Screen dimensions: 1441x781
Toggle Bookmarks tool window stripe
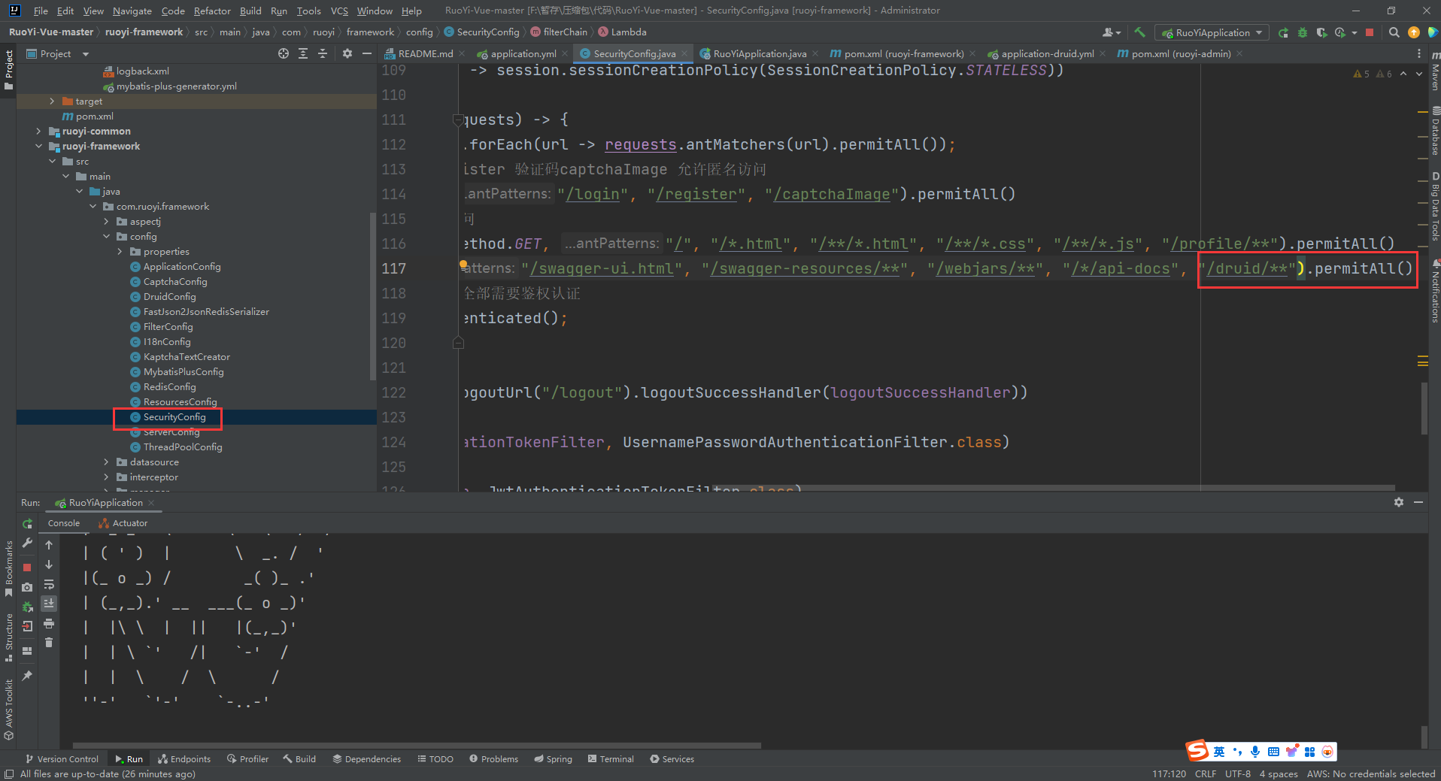pyautogui.click(x=9, y=568)
